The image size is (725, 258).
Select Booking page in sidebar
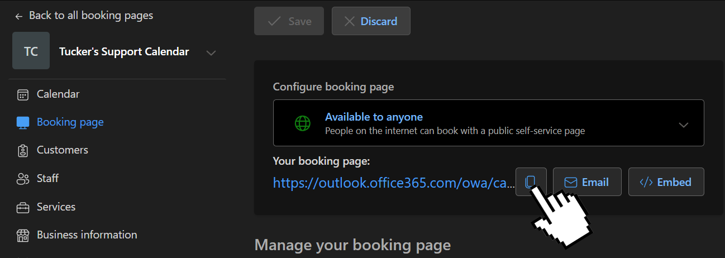click(70, 122)
